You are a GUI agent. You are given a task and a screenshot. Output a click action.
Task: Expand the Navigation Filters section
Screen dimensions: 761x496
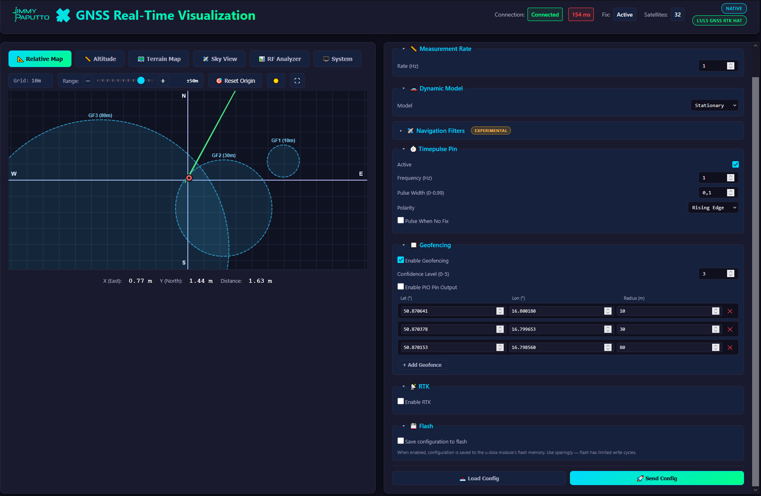401,131
